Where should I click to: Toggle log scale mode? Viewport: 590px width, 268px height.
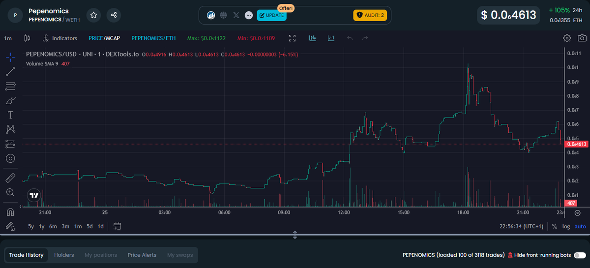566,227
